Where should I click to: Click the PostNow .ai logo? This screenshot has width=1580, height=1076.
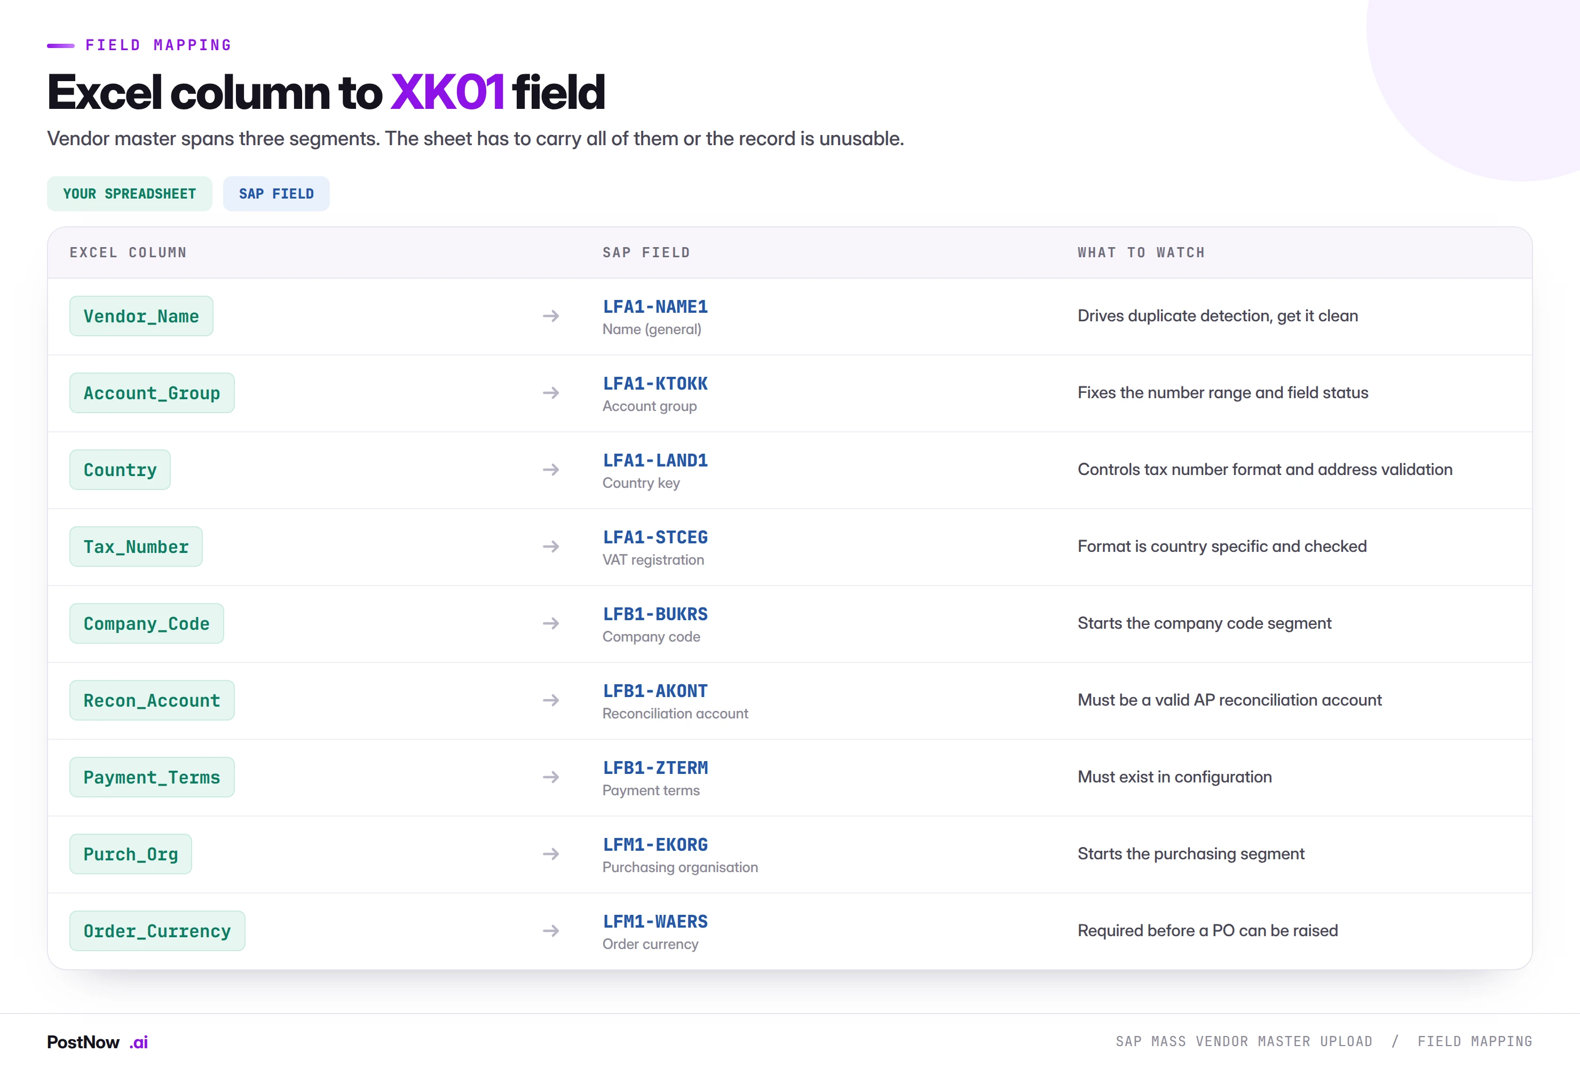tap(97, 1042)
